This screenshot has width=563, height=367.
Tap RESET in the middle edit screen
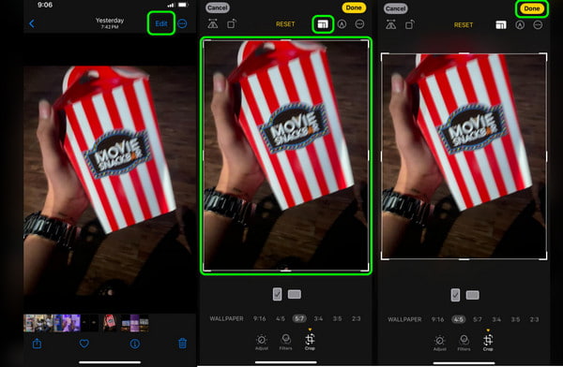[285, 24]
